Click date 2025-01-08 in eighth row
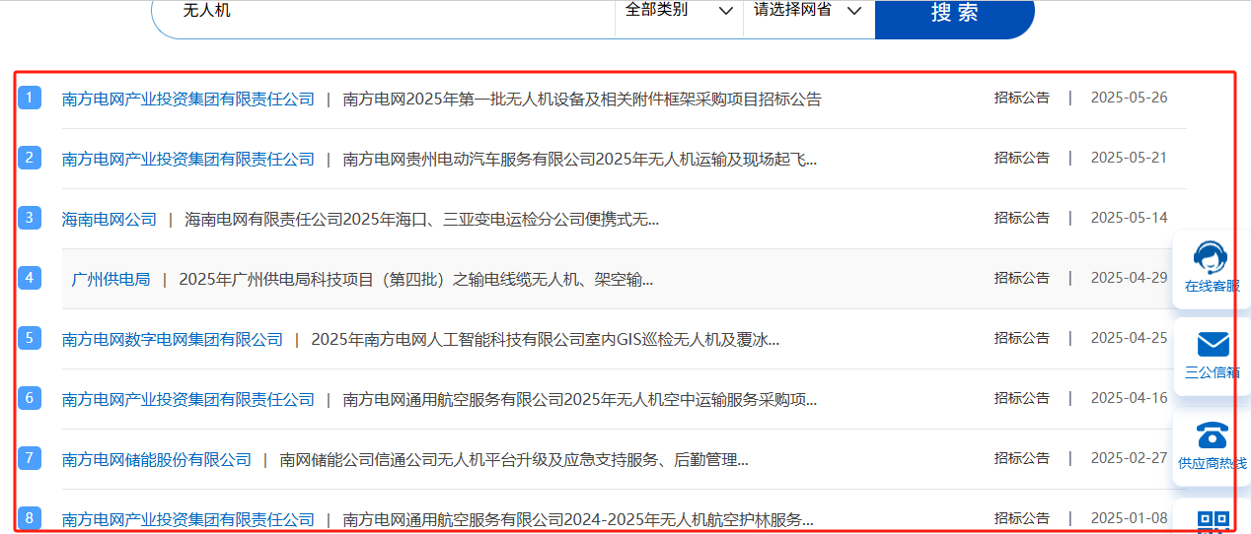This screenshot has width=1251, height=534. (x=1129, y=518)
